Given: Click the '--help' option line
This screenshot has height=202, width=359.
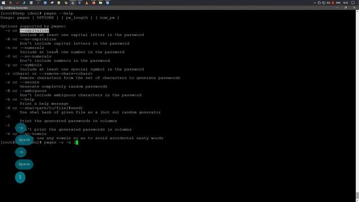Looking at the screenshot, I should [x=20, y=99].
